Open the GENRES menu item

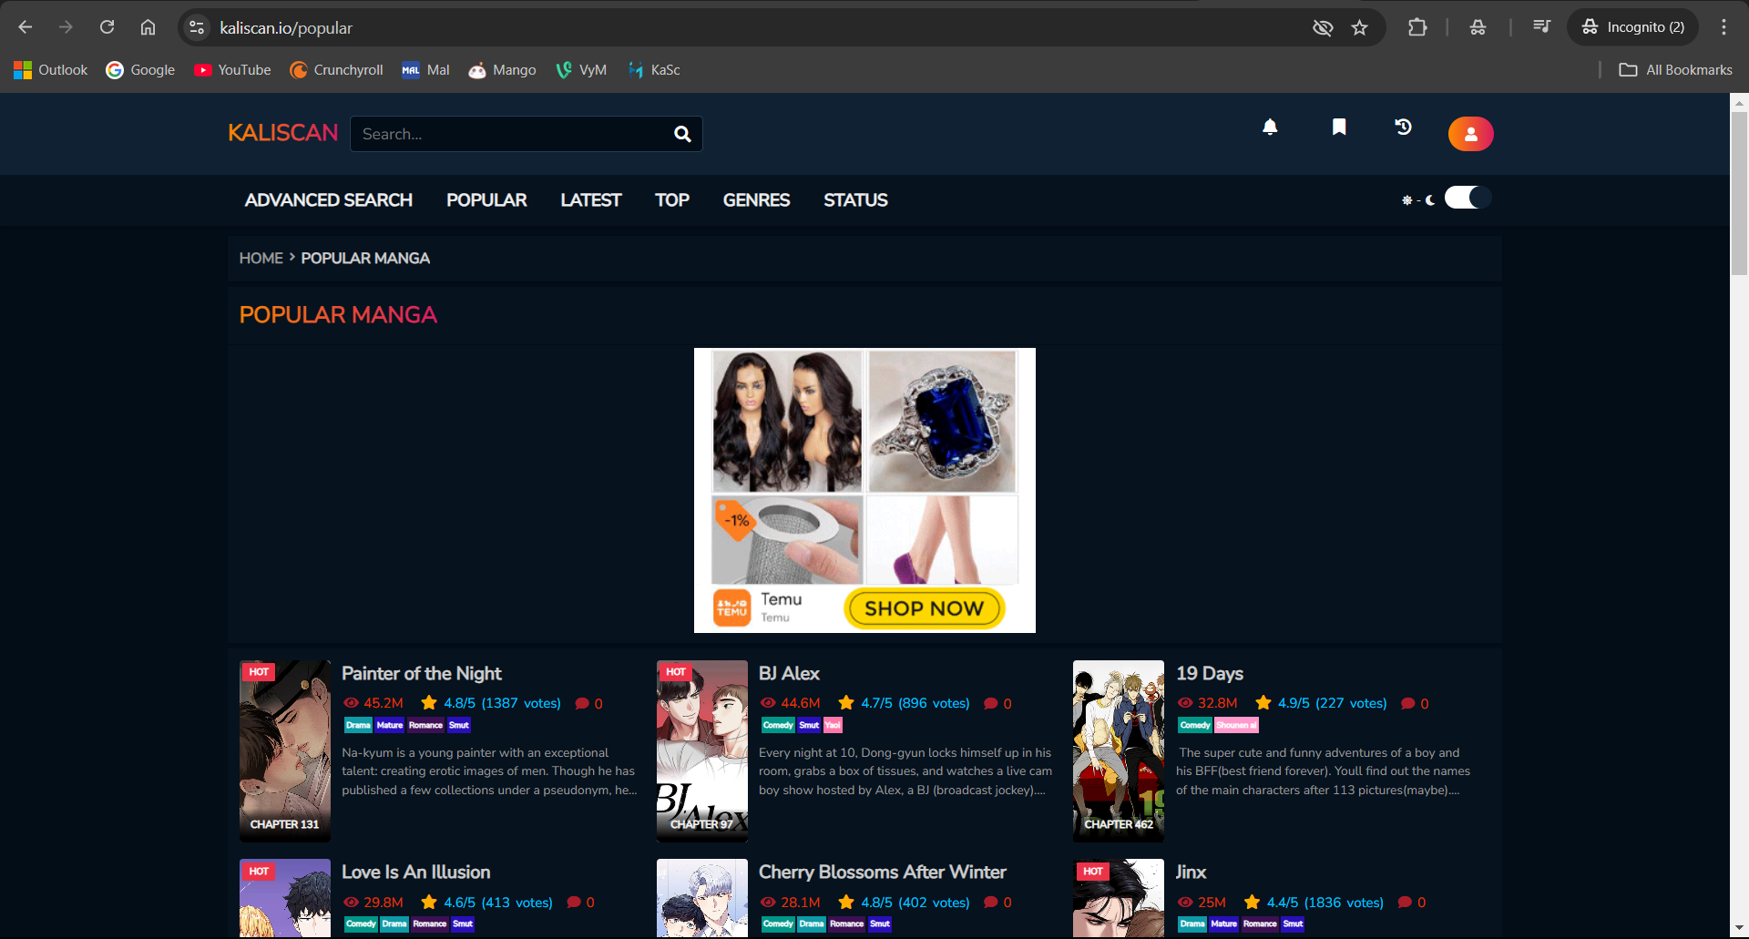[x=756, y=200]
